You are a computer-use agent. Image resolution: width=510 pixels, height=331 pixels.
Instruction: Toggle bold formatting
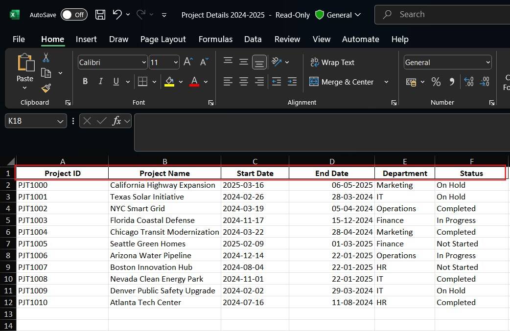85,81
